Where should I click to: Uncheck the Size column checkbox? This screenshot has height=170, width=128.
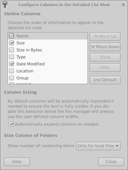tap(12, 43)
